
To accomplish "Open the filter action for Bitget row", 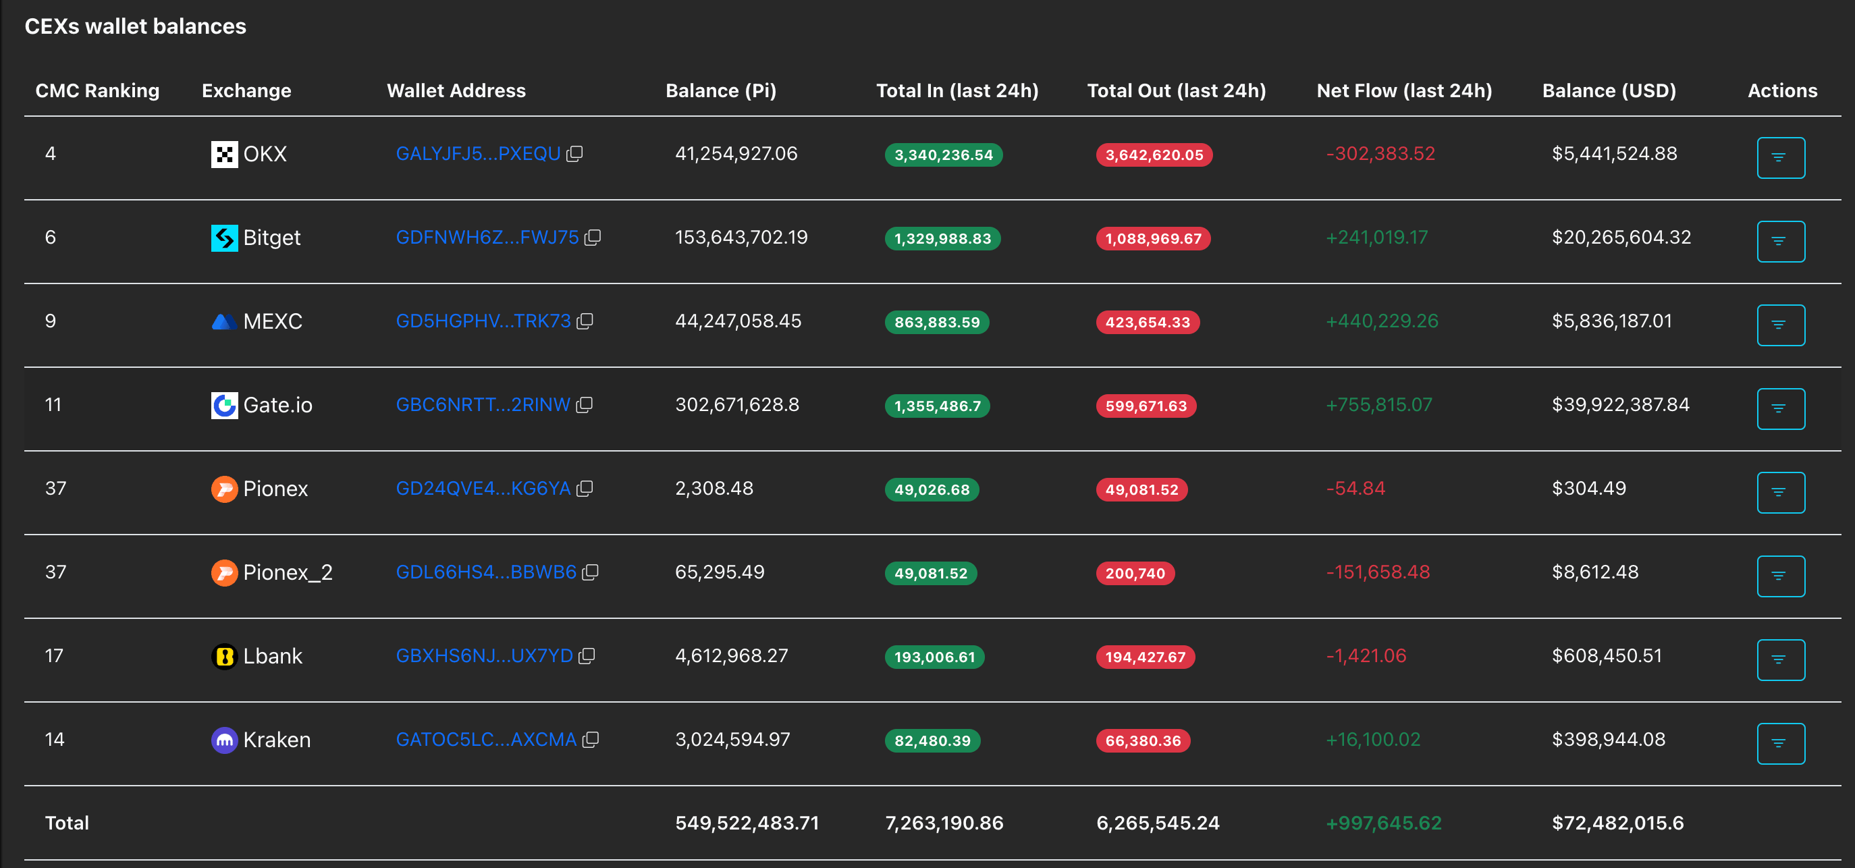I will coord(1780,242).
